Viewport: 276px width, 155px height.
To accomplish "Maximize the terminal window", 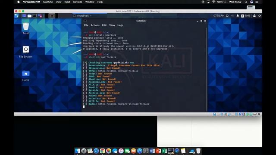I will [x=201, y=21].
